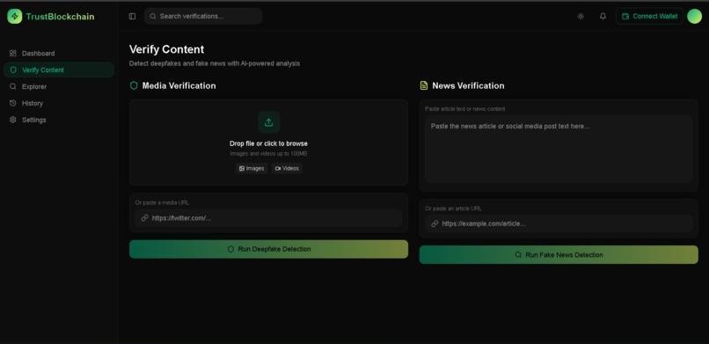The image size is (709, 344).
Task: Run Deepfake Detection button
Action: tap(268, 249)
